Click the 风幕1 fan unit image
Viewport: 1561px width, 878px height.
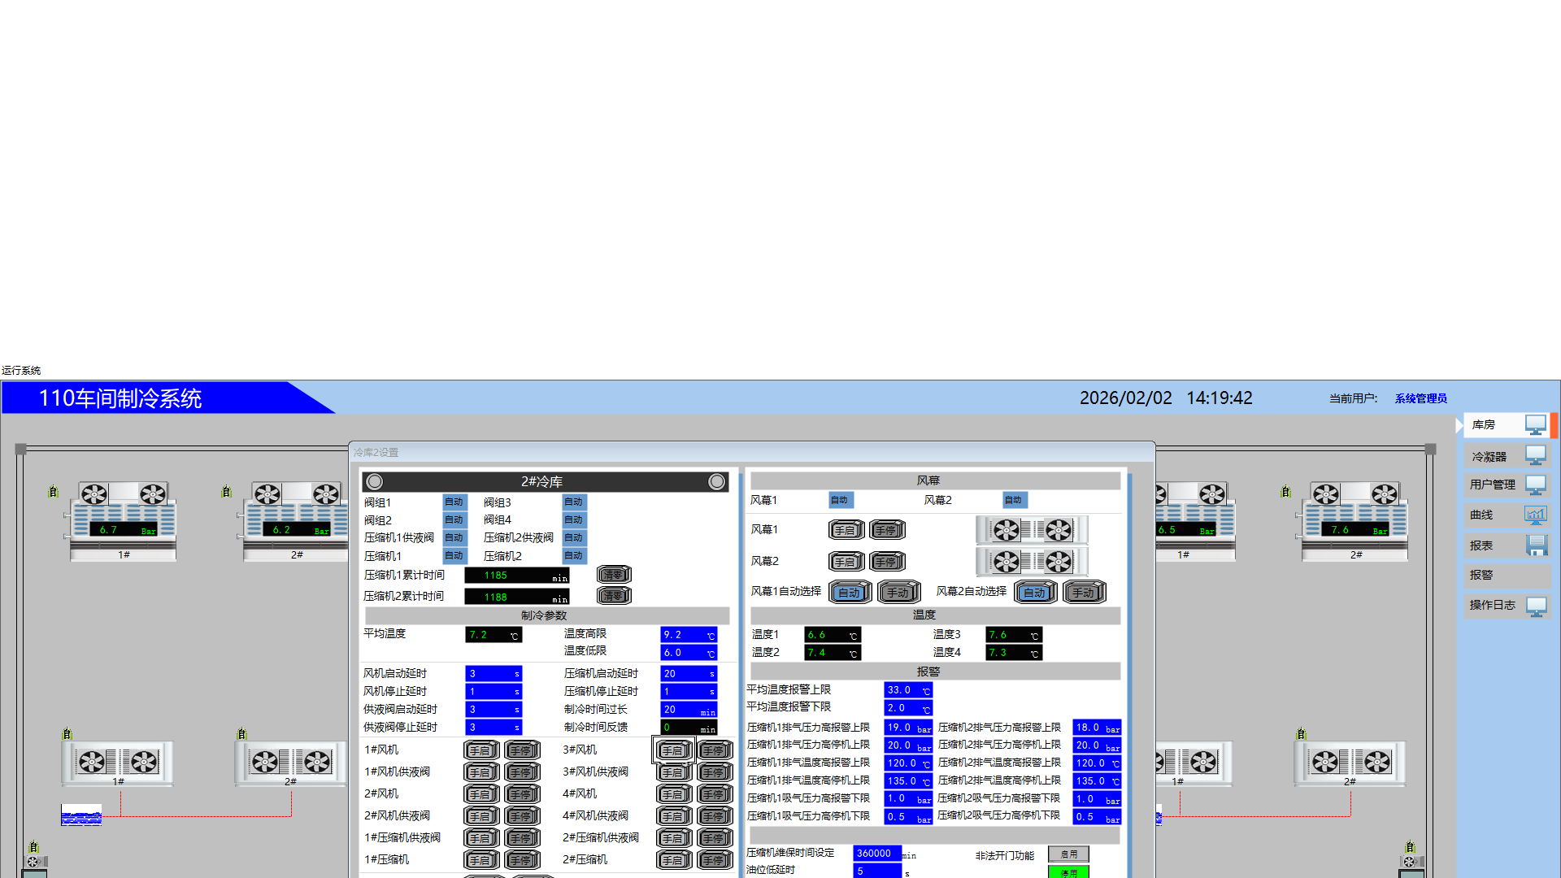point(1031,530)
